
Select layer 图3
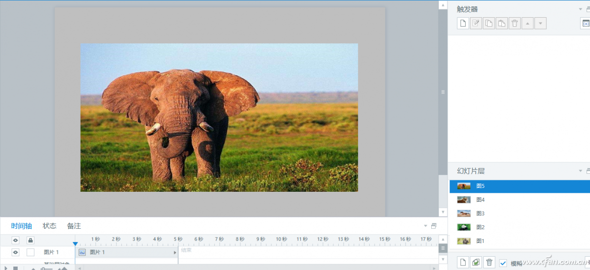tap(520, 213)
